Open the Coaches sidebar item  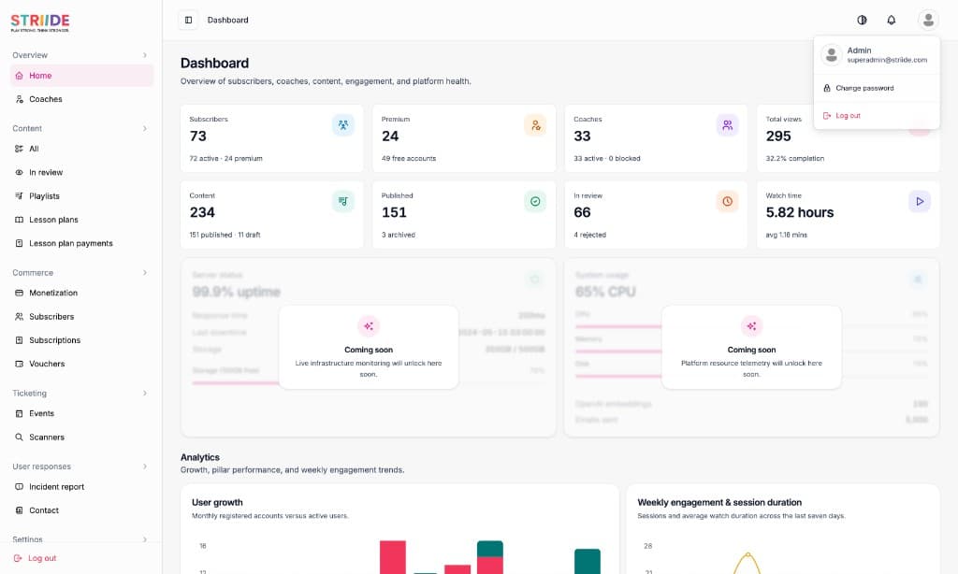82,99
